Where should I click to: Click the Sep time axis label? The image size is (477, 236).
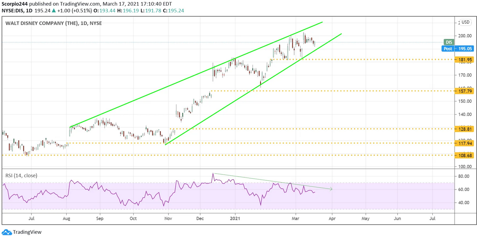[x=100, y=219]
